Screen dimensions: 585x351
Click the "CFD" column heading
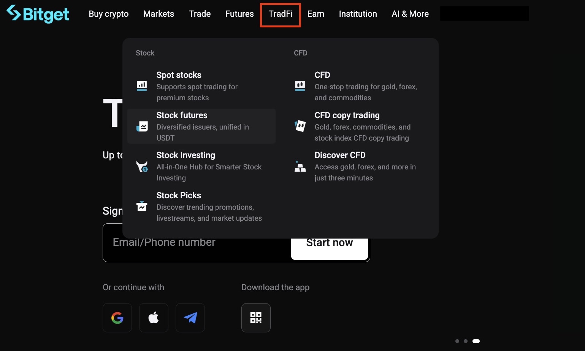click(300, 53)
